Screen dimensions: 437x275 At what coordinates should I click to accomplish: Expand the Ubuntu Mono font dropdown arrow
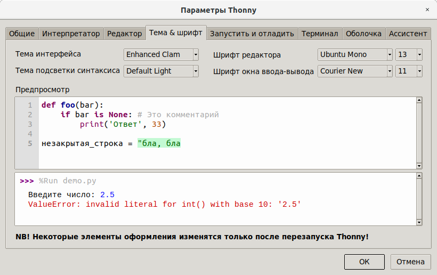pyautogui.click(x=390, y=54)
